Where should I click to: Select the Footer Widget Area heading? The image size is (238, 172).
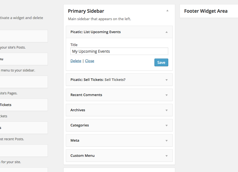click(206, 11)
